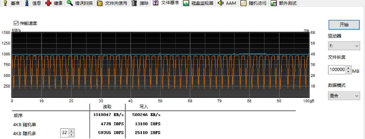Viewport: 365px width, 139px height.
Task: Click sequential read value 1018047 KB/s
Action: pos(109,115)
